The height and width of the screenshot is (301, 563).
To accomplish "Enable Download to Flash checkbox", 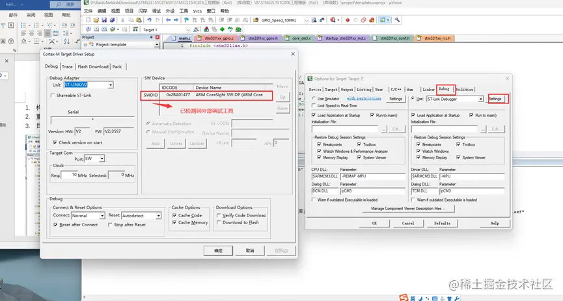I will (x=218, y=222).
